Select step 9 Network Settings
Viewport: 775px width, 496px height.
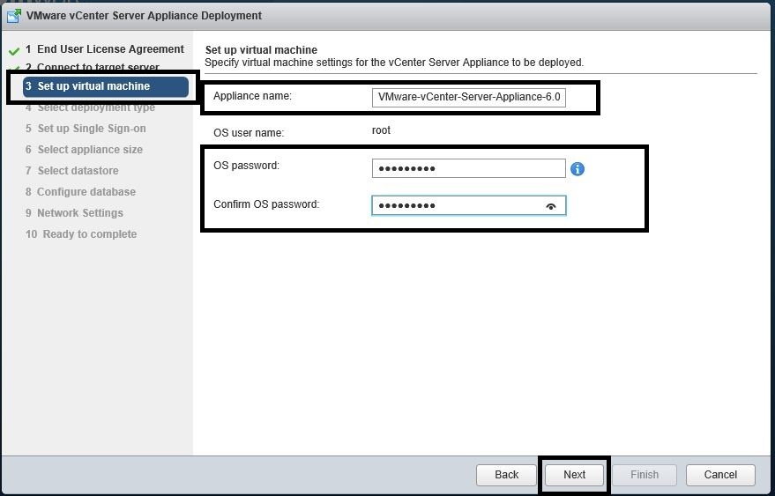pyautogui.click(x=79, y=213)
